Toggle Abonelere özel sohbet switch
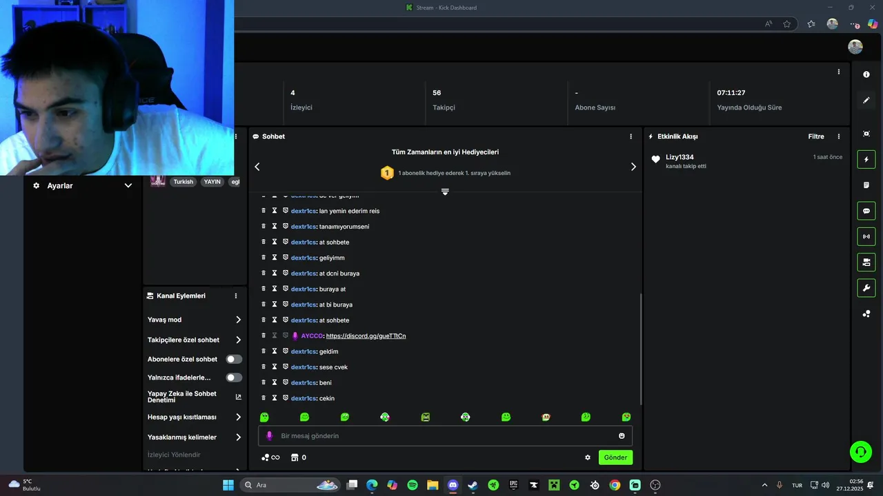The height and width of the screenshot is (496, 883). [234, 359]
